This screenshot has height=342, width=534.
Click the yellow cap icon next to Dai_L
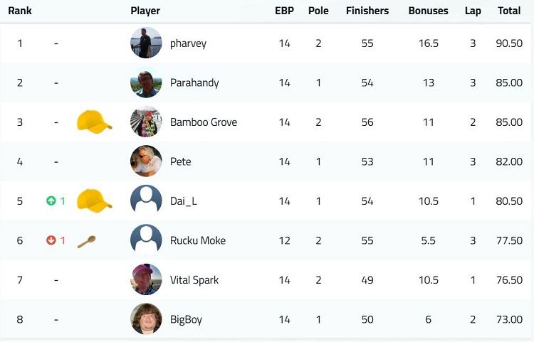(x=94, y=201)
